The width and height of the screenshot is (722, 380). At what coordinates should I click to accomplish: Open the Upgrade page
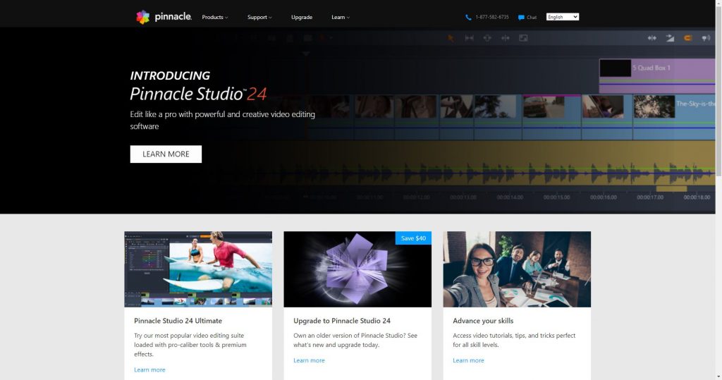point(302,17)
